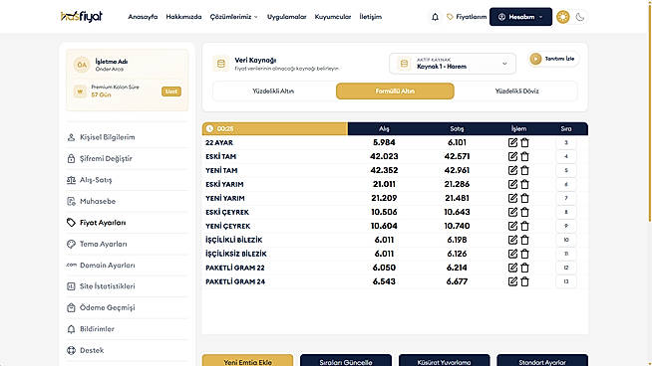Edit the ESKİ YARIM row

(512, 184)
